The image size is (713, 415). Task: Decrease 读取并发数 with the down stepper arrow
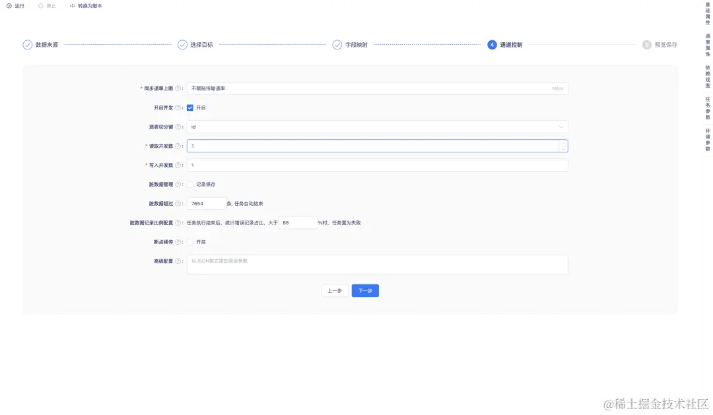(563, 148)
